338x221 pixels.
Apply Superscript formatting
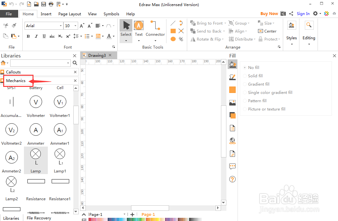(x=68, y=36)
